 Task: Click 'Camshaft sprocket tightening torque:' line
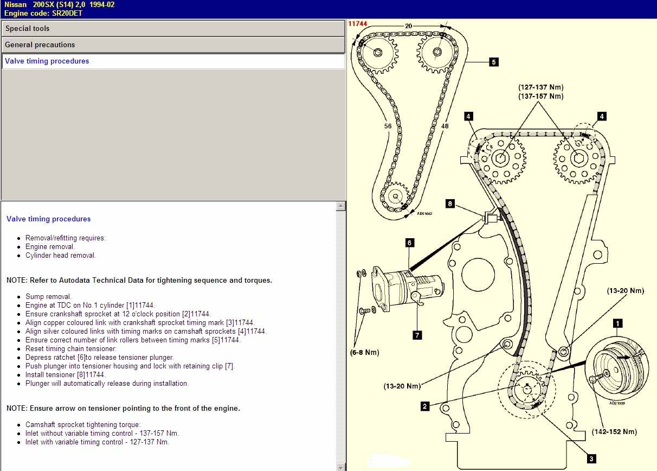83,425
